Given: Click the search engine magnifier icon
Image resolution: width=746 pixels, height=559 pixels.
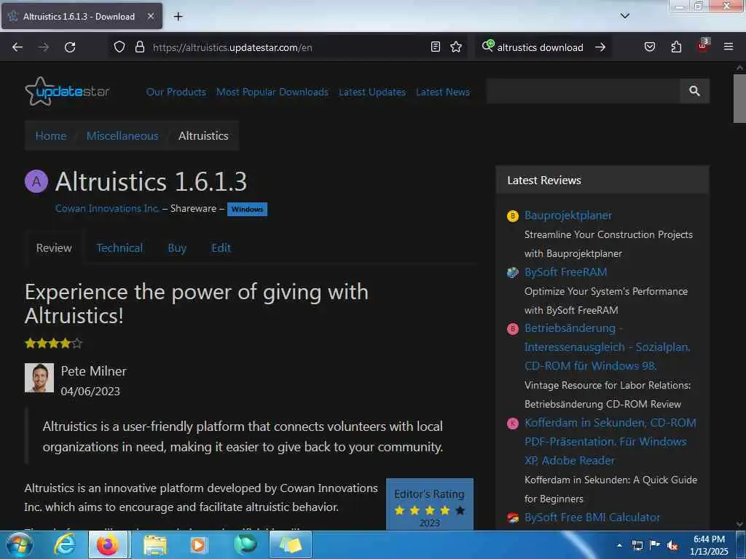Looking at the screenshot, I should coord(487,46).
